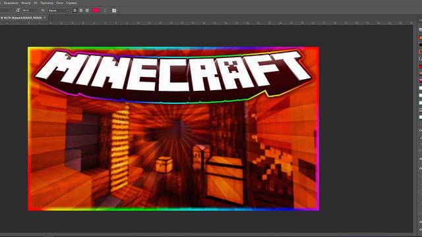This screenshot has width=422, height=237.
Task: Open the Warp Text dialog
Action: (105, 11)
